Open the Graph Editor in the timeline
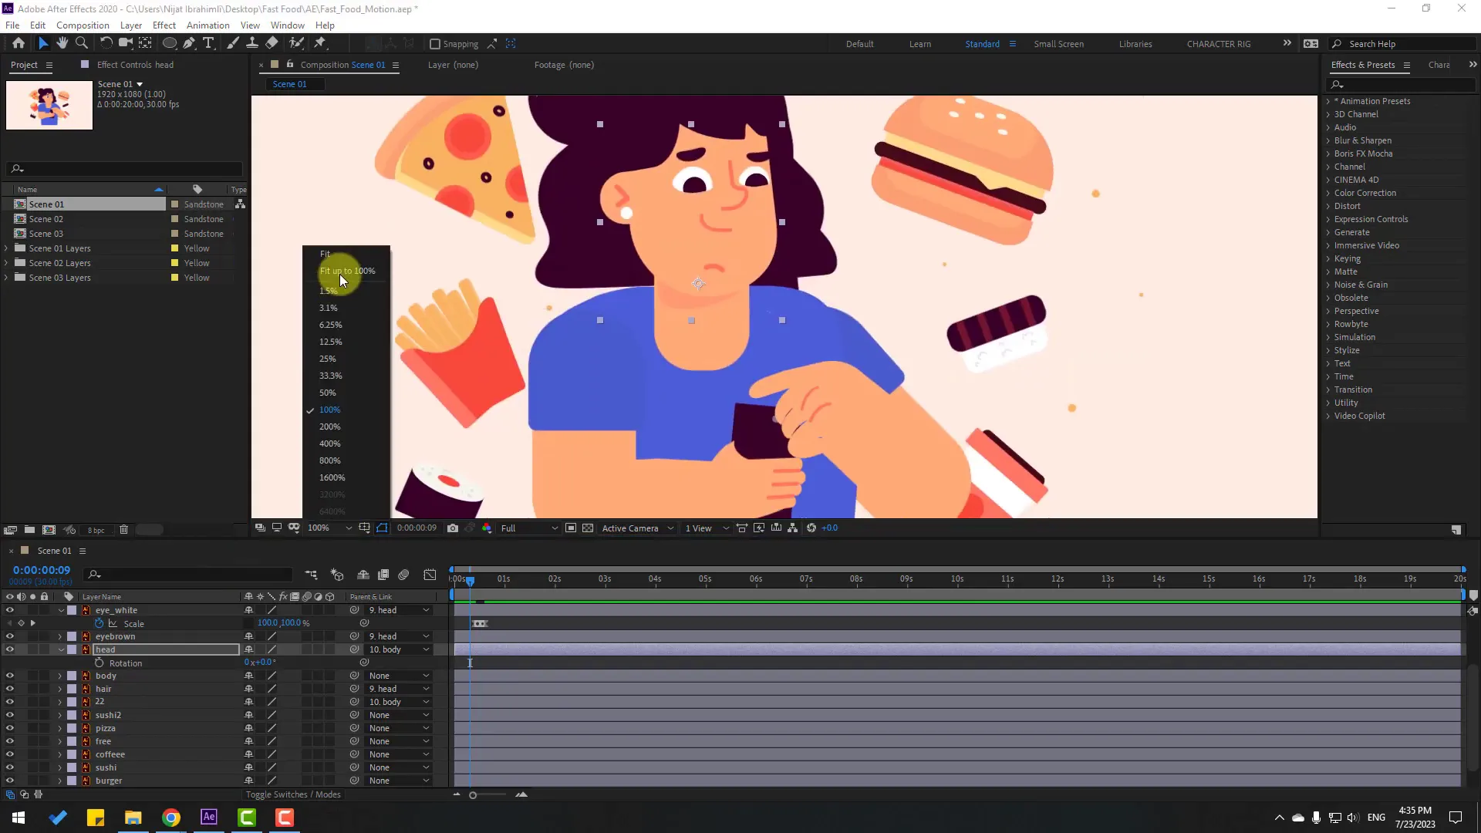Image resolution: width=1481 pixels, height=833 pixels. pos(430,575)
